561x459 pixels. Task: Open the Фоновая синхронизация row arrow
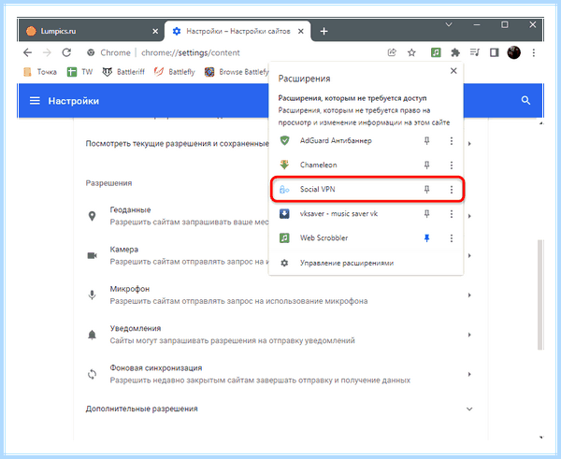(x=469, y=374)
